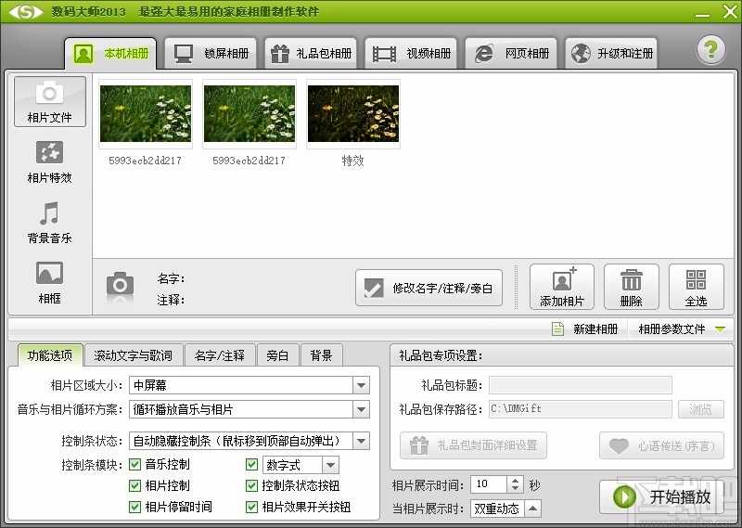The width and height of the screenshot is (742, 528).
Task: Expand the 相片区域大小 dropdown
Action: click(x=361, y=385)
